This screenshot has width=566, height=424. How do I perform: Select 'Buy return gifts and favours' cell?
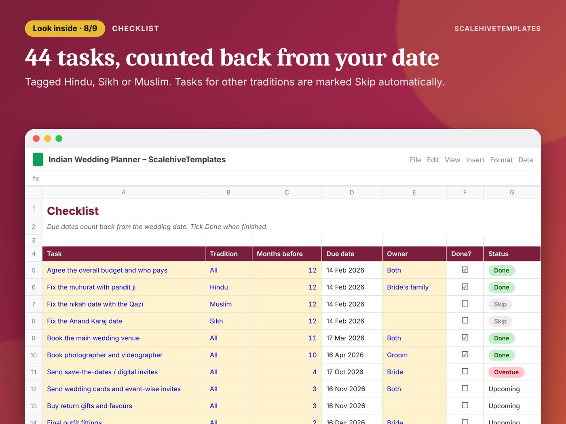[124, 406]
